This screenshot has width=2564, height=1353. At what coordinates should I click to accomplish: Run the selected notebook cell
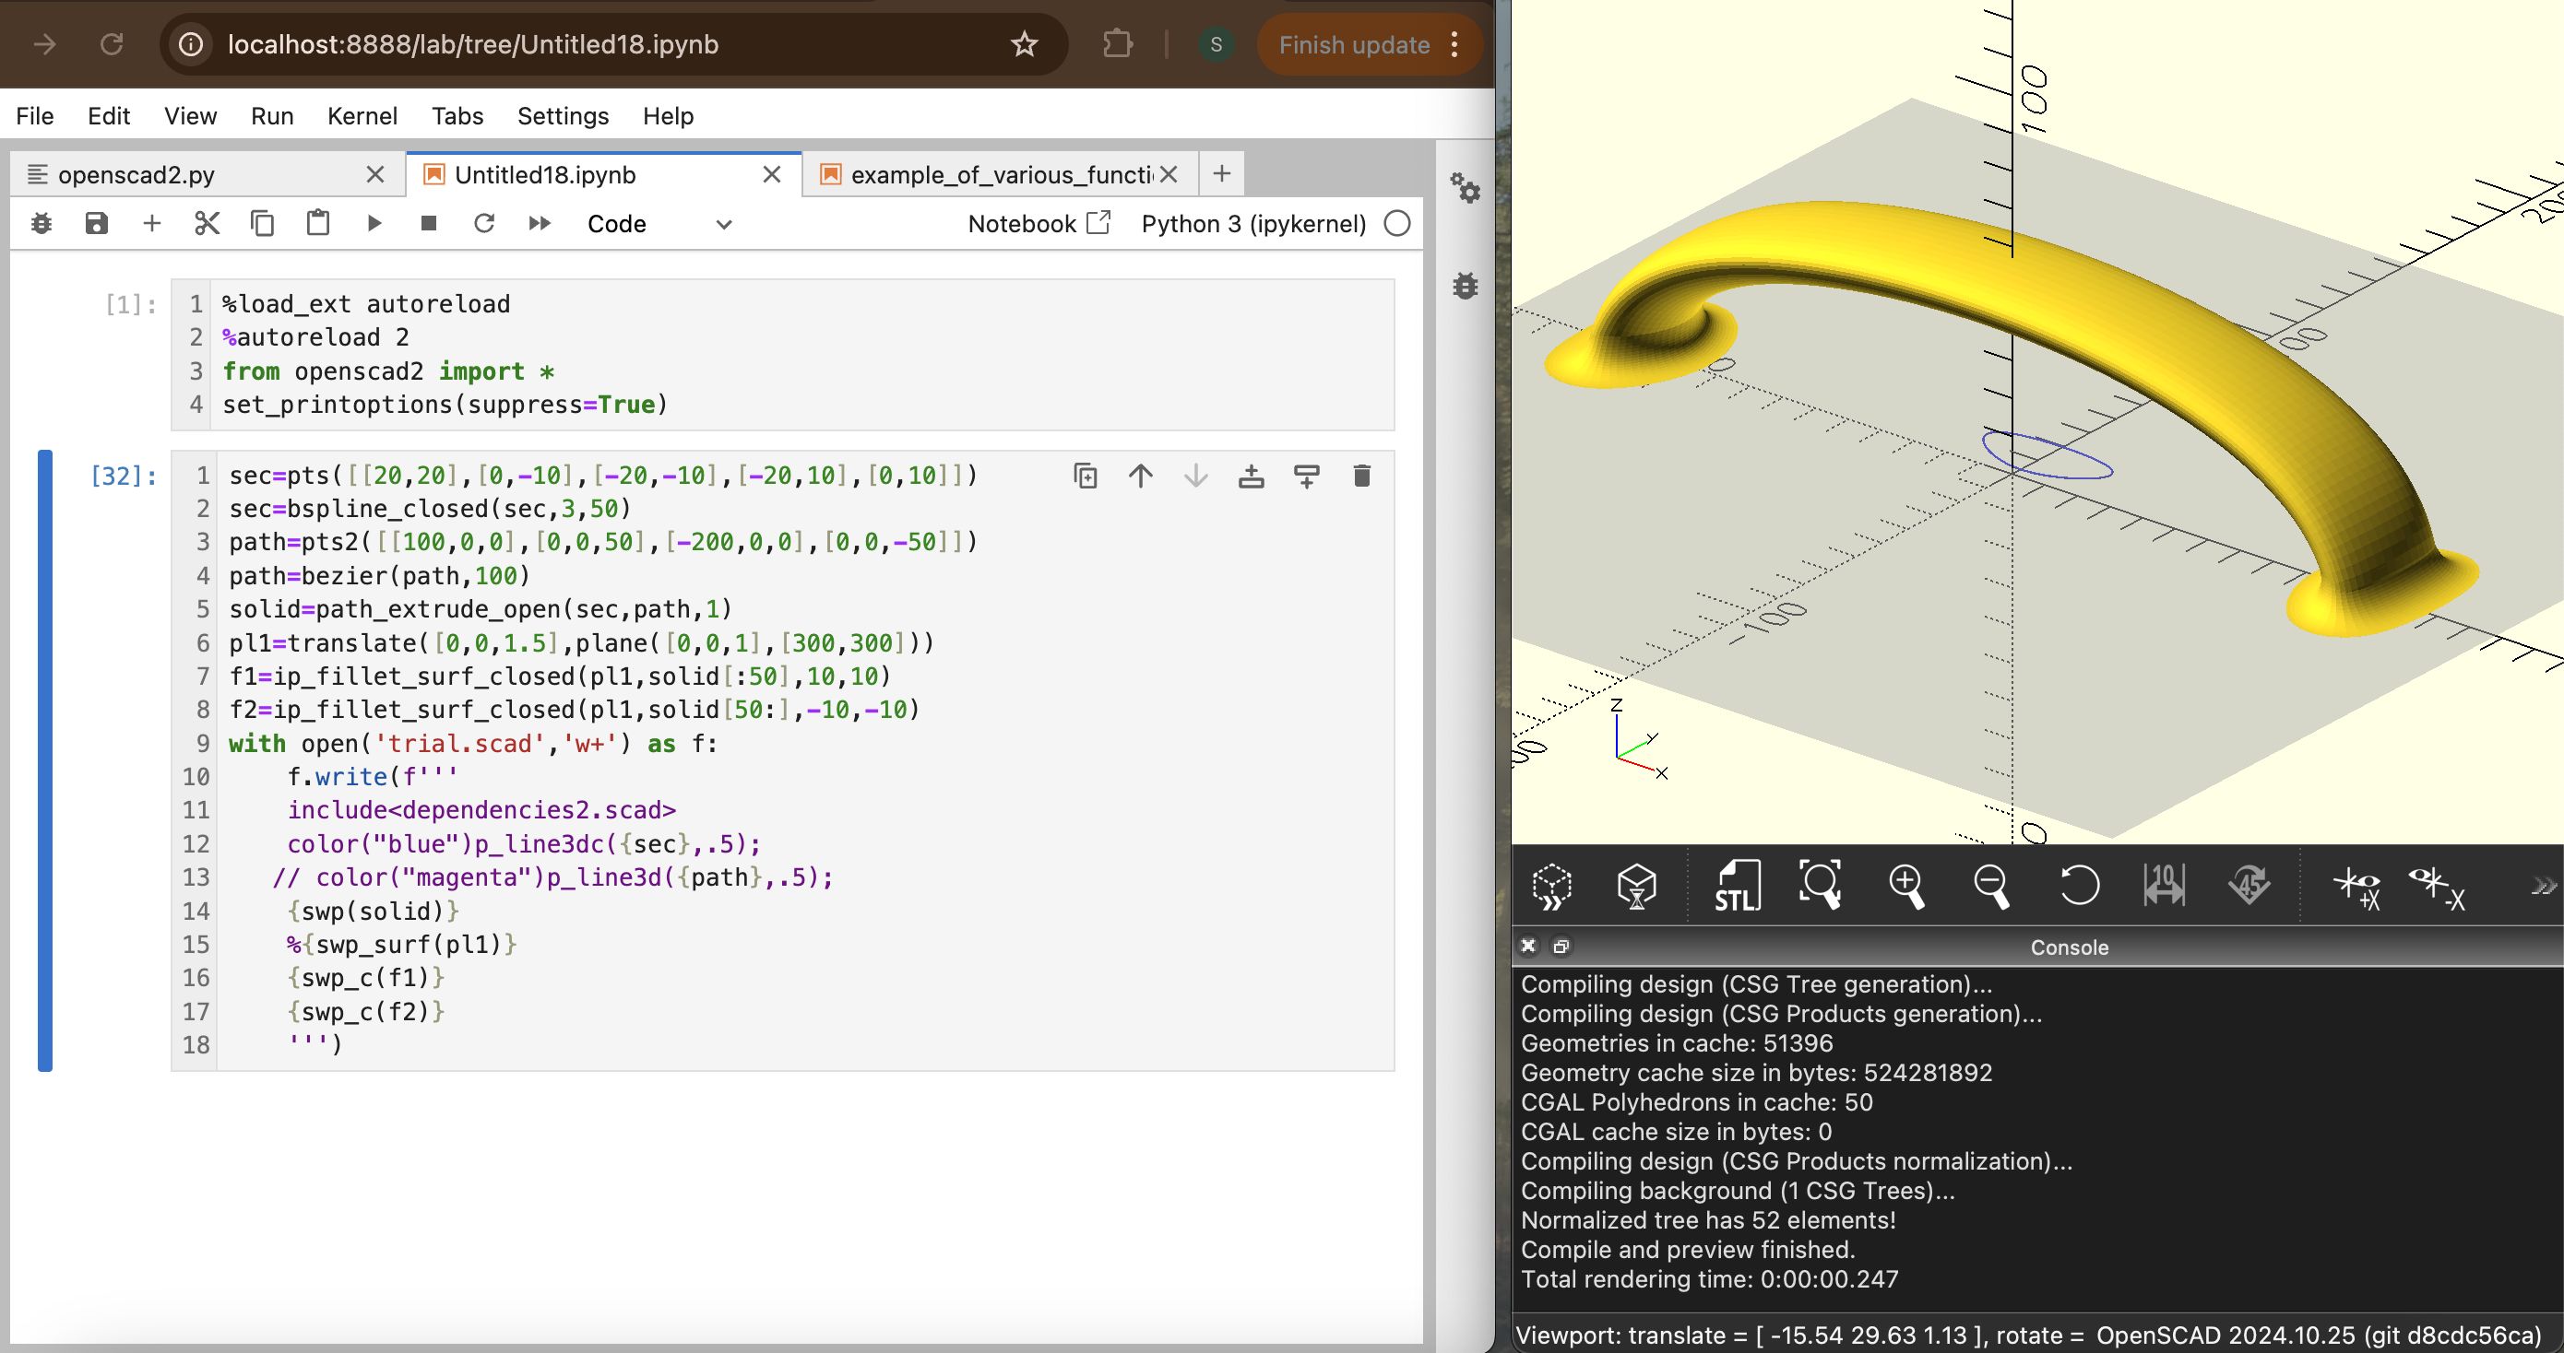point(374,224)
